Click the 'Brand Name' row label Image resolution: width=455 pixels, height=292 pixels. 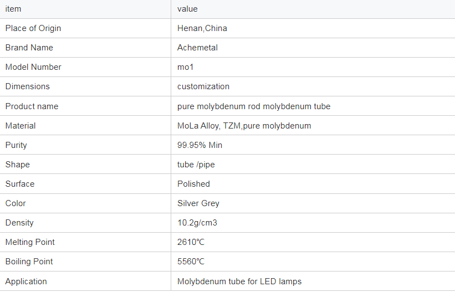tap(29, 48)
